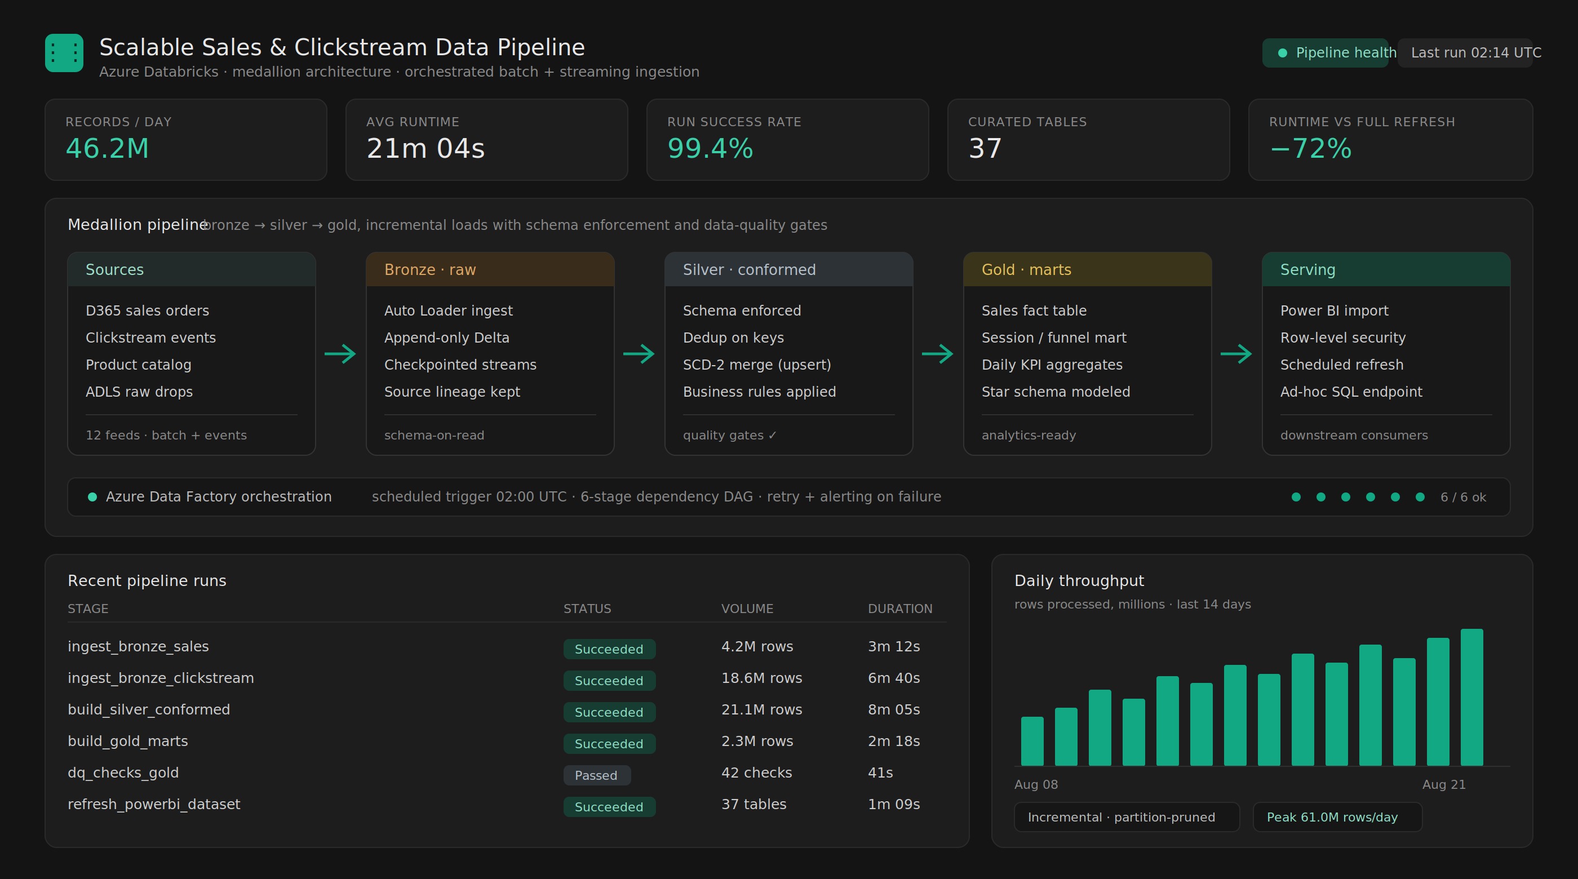Select the Silver · conformed stage header

(789, 269)
